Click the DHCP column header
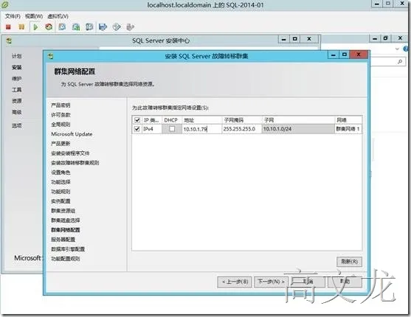The width and height of the screenshot is (411, 317). 172,120
